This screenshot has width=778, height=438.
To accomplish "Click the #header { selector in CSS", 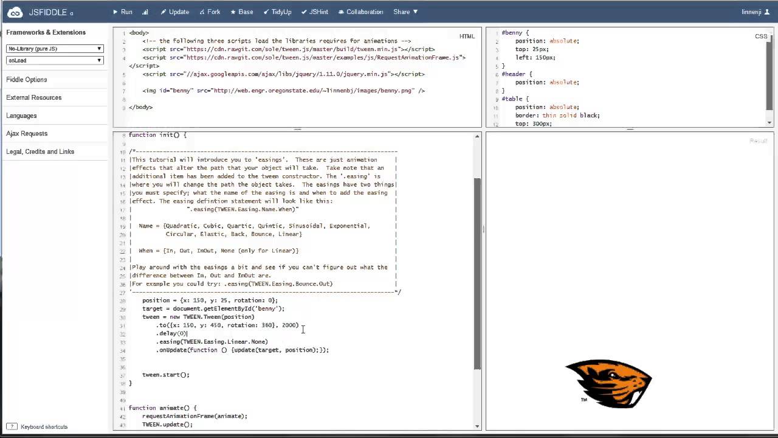I will [517, 74].
